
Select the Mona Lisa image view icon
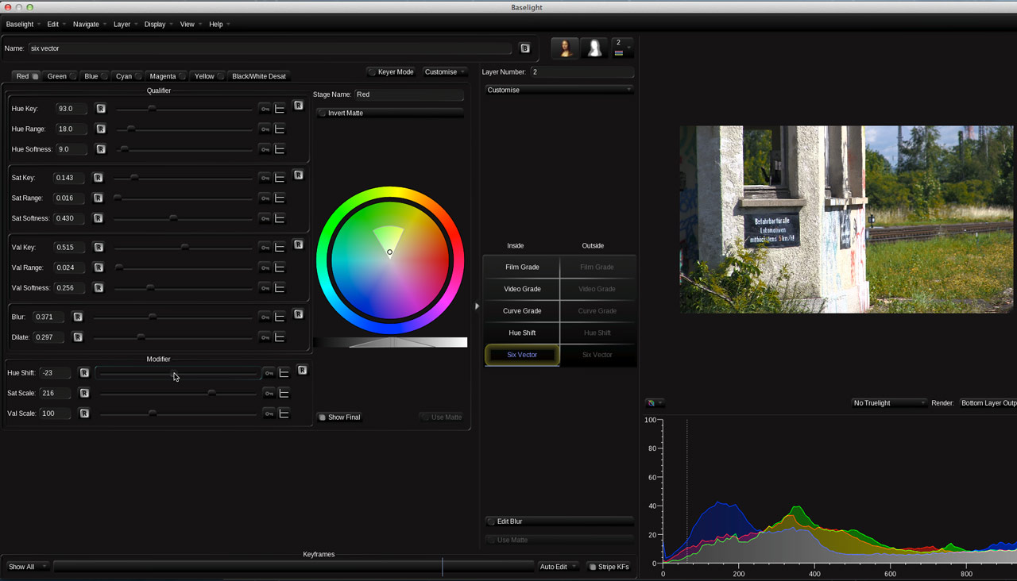tap(564, 48)
